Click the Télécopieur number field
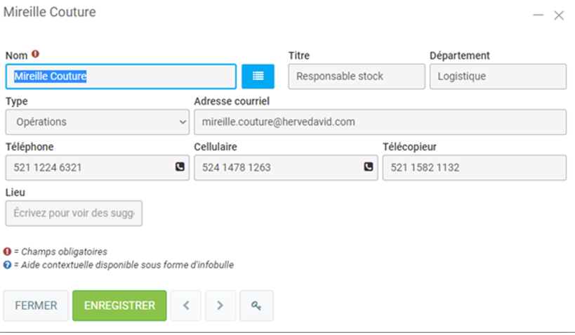 click(474, 167)
